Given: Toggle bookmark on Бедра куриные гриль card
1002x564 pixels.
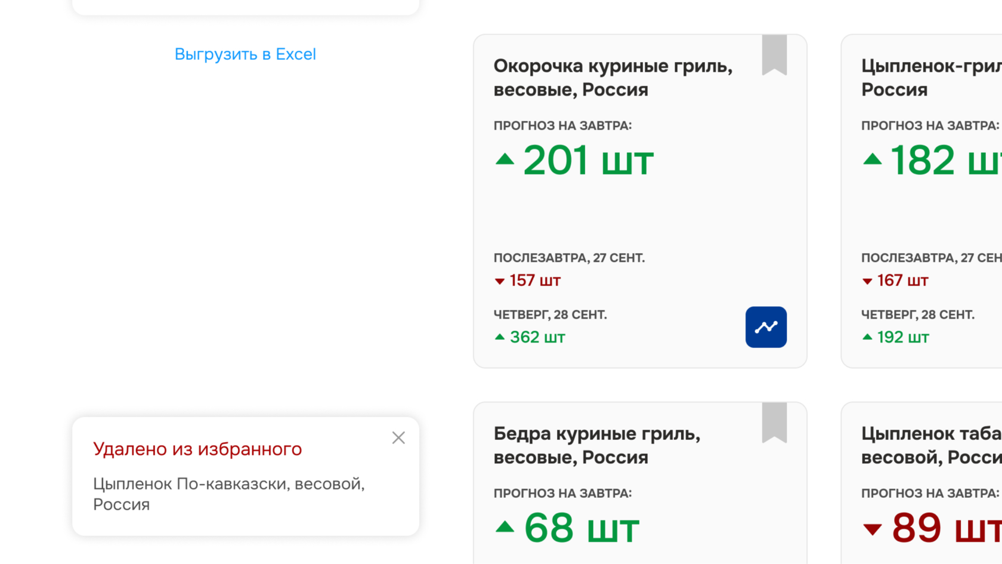Looking at the screenshot, I should click(774, 423).
